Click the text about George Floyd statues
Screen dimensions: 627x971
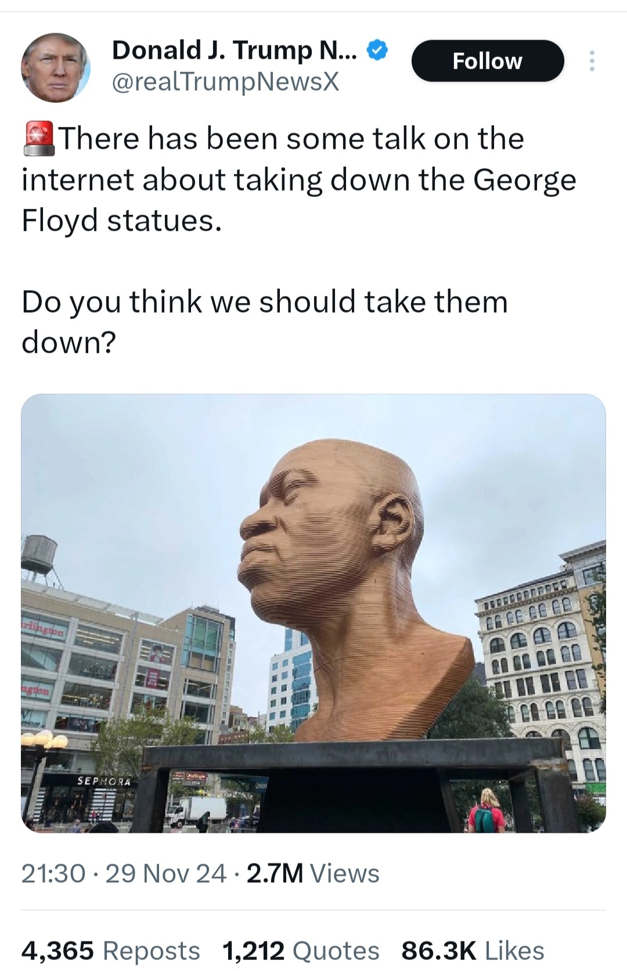(x=299, y=180)
